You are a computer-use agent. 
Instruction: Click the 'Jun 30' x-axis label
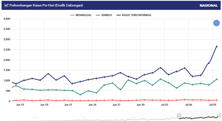click(140, 105)
